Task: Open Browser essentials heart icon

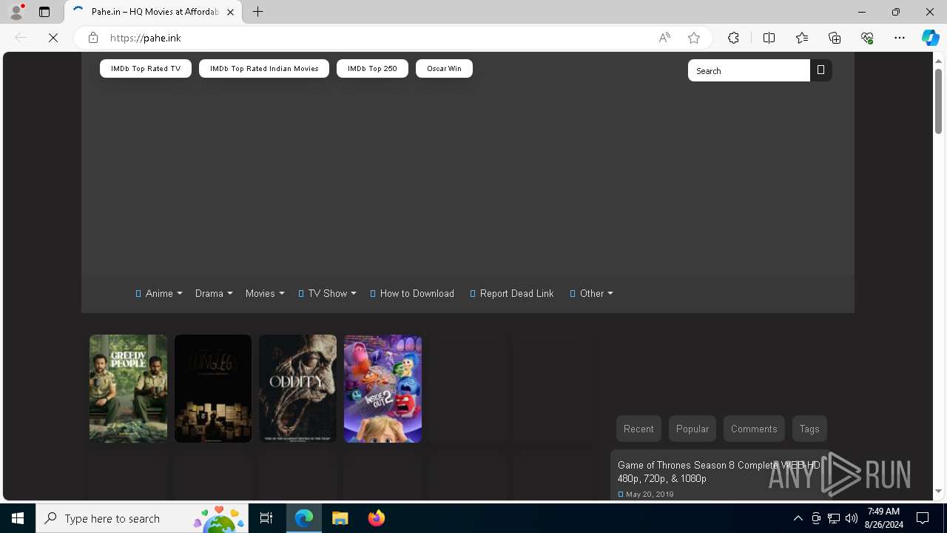Action: pyautogui.click(x=867, y=38)
